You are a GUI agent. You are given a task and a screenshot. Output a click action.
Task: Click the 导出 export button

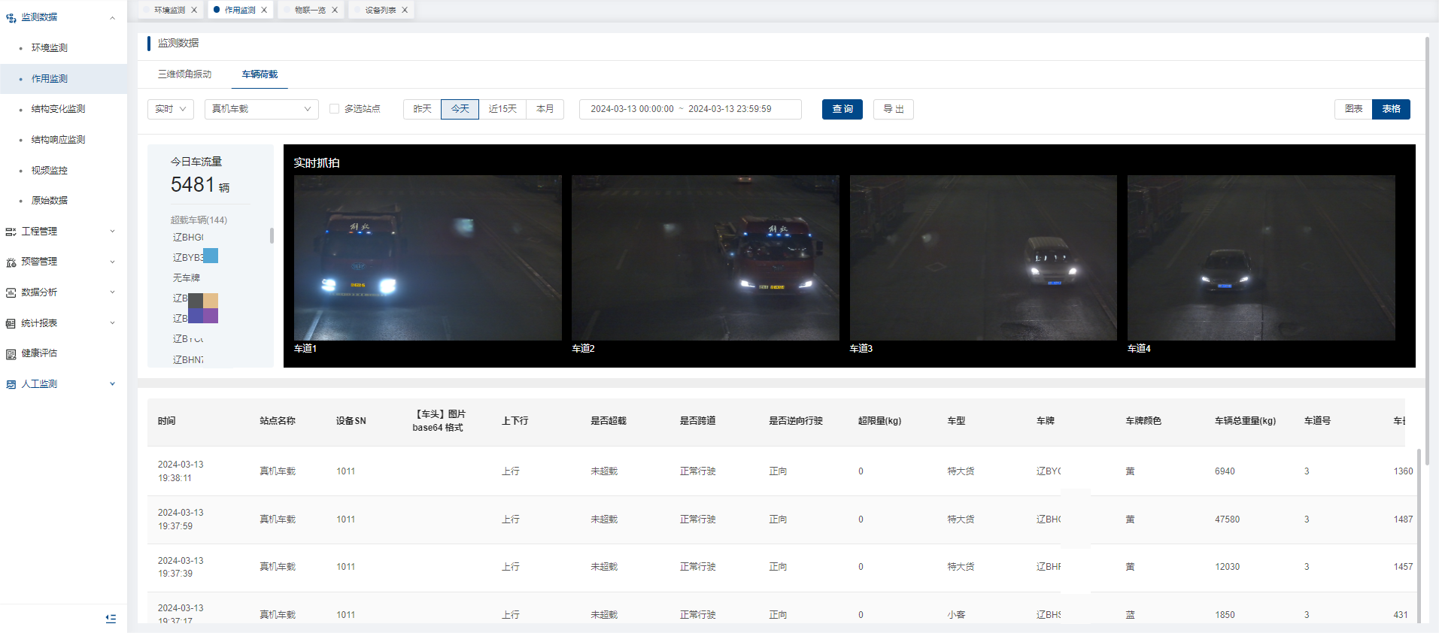point(893,109)
